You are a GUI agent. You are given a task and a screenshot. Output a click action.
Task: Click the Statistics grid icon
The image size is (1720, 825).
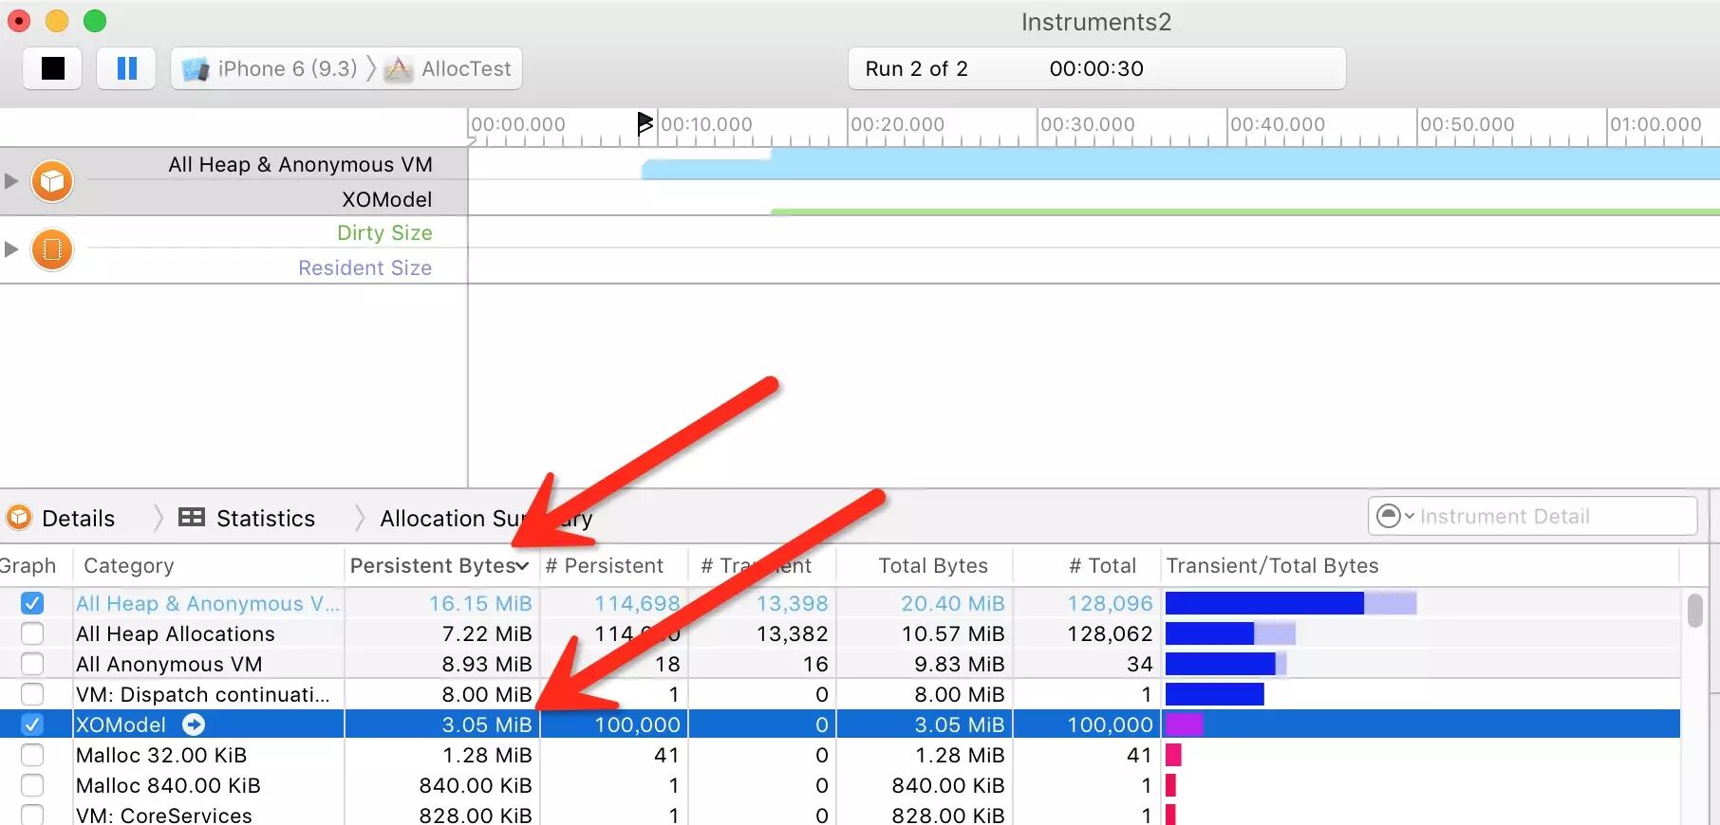point(192,517)
